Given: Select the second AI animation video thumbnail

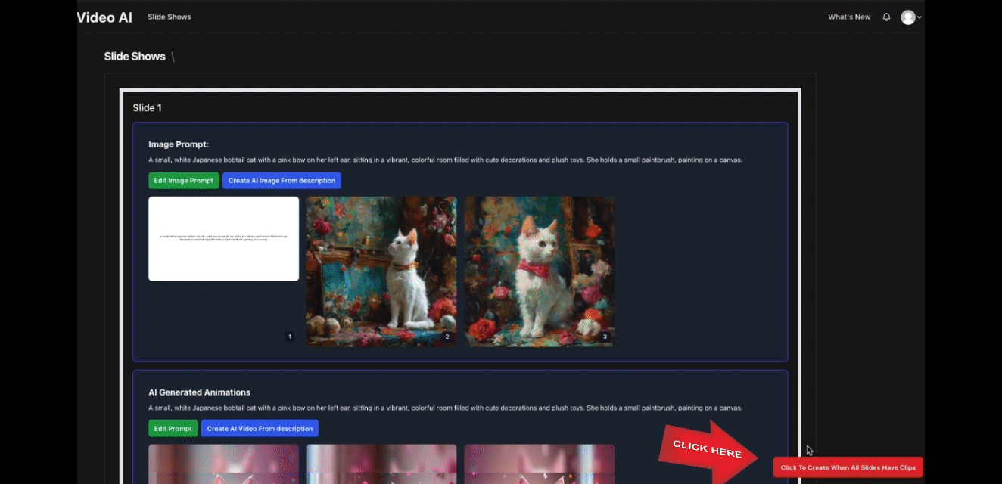Looking at the screenshot, I should pos(381,464).
